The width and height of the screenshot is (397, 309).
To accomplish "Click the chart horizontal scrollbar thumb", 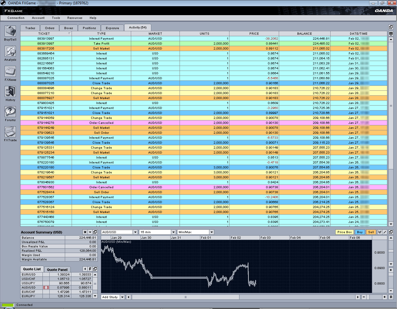I will [185, 297].
